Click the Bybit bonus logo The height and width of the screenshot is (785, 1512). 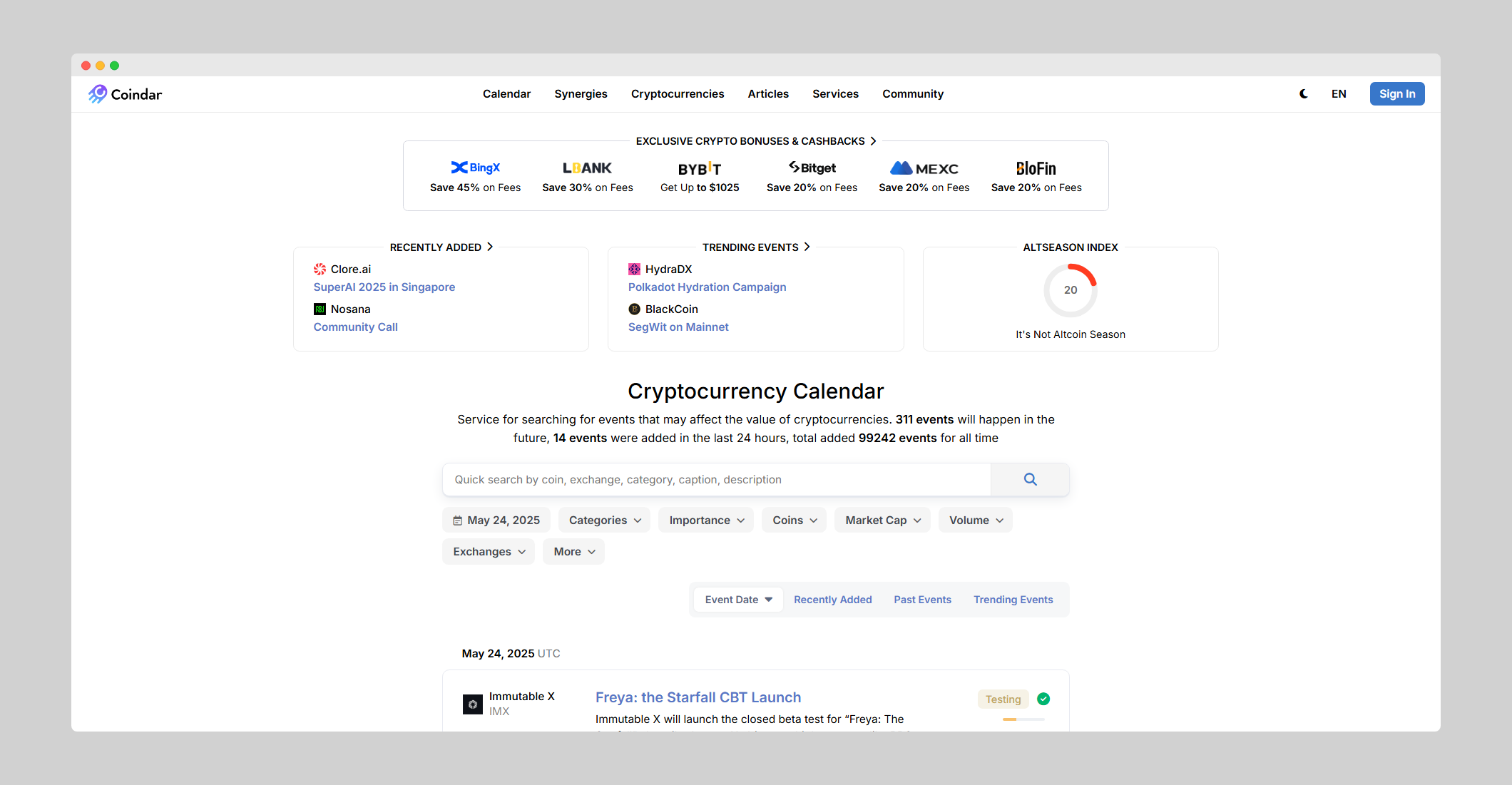700,169
